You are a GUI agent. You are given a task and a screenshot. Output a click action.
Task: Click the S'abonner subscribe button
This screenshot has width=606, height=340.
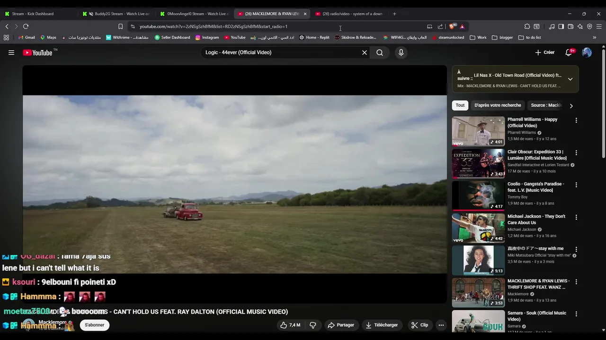[x=95, y=325]
